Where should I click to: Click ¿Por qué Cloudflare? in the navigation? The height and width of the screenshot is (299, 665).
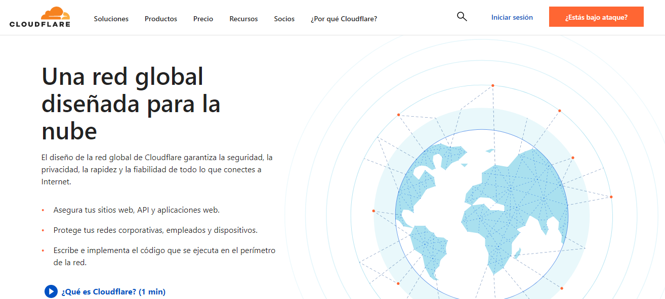tap(344, 19)
